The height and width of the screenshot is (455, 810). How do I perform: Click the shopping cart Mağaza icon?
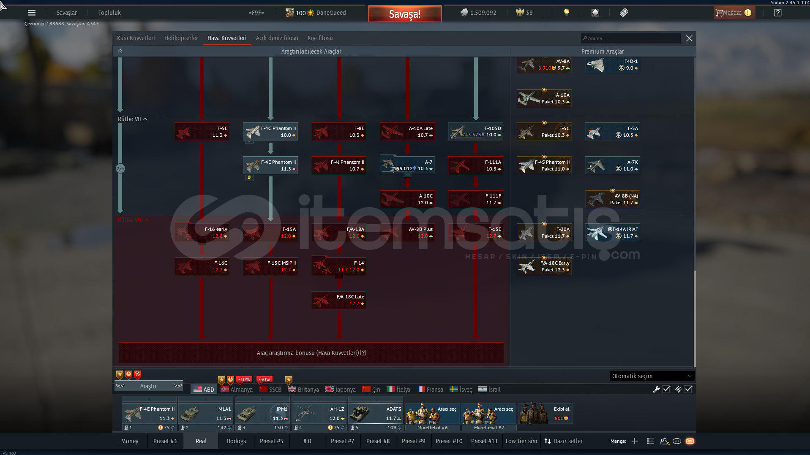point(719,13)
